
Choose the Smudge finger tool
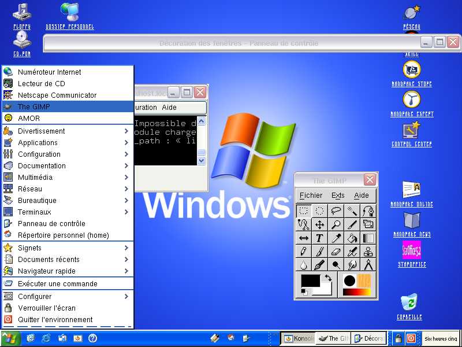tap(352, 265)
